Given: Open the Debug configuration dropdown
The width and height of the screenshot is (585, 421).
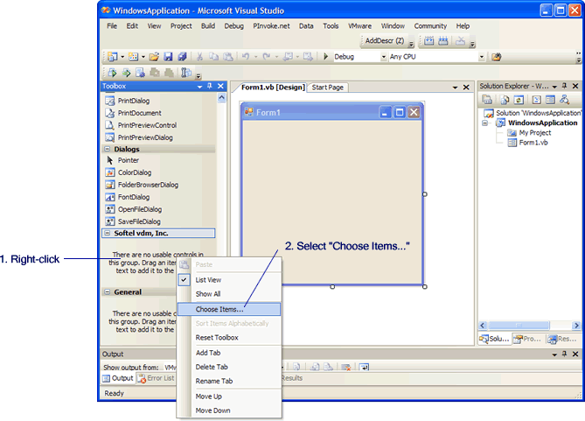Looking at the screenshot, I should pyautogui.click(x=383, y=57).
